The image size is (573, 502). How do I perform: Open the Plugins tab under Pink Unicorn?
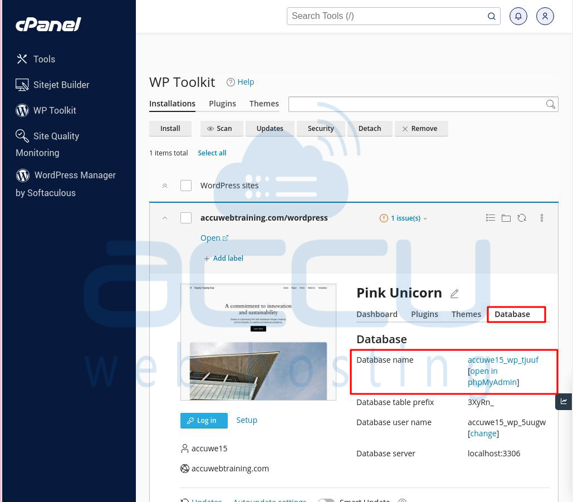[x=424, y=314]
